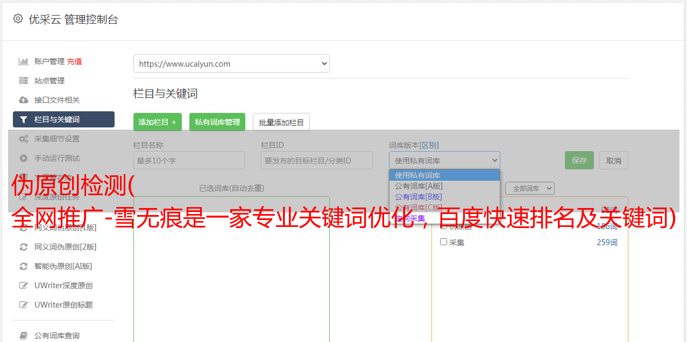Open 智能伪原创[AI版] page
This screenshot has width=687, height=342.
tap(63, 266)
